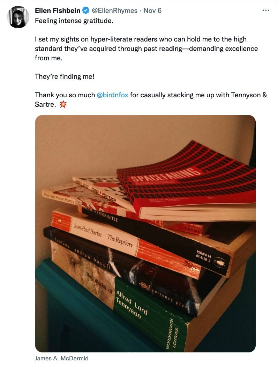Screen dimensions: 278x367
Task: Open the tweet's three-dot more menu
Action: (266, 10)
